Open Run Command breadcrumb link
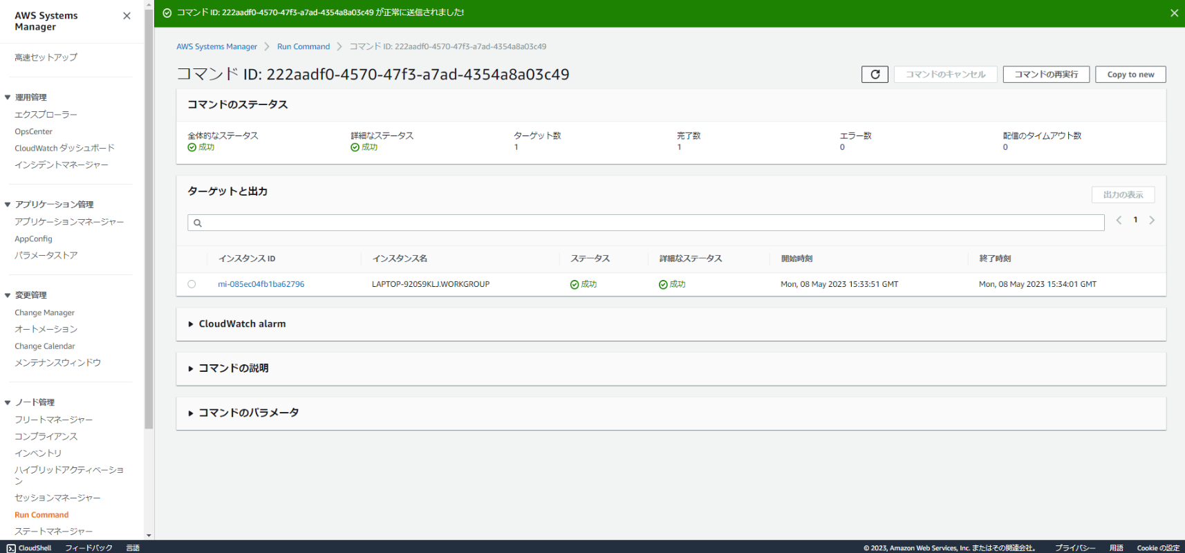 click(304, 47)
